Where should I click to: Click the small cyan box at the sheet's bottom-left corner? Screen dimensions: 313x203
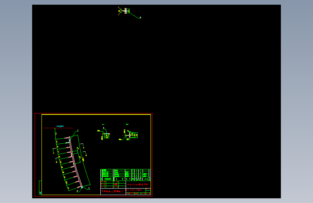click(40, 193)
